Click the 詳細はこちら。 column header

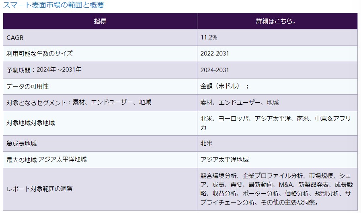(x=277, y=21)
